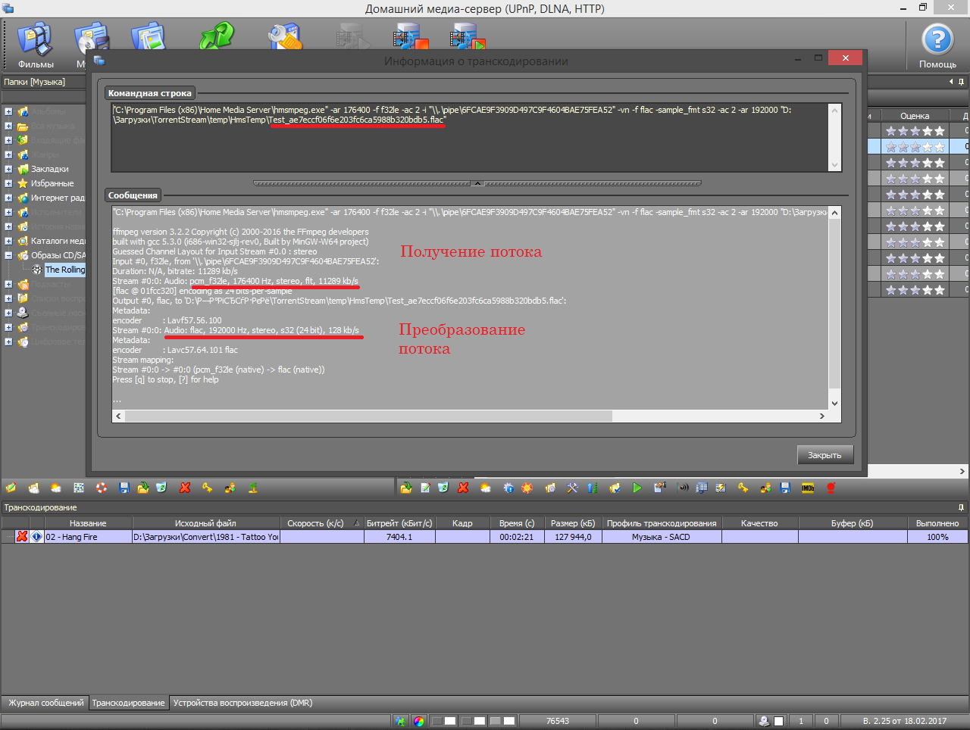
Task: Click the blue info icon in Hang Fire row
Action: pos(36,537)
